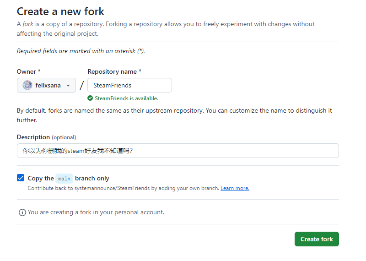Click the caret arrow beside felixsana

pyautogui.click(x=68, y=86)
